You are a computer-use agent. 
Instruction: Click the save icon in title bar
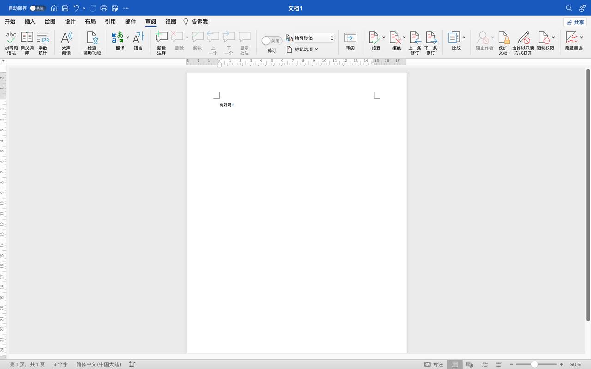tap(65, 8)
